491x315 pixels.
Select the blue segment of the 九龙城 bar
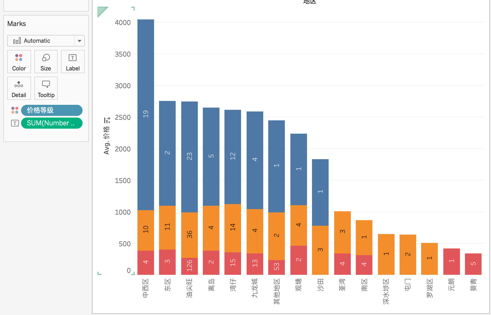(255, 160)
